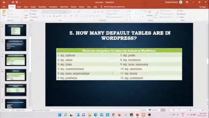Viewport: 209px width, 118px height.
Task: Open File Explorer from the taskbar
Action: tap(89, 115)
